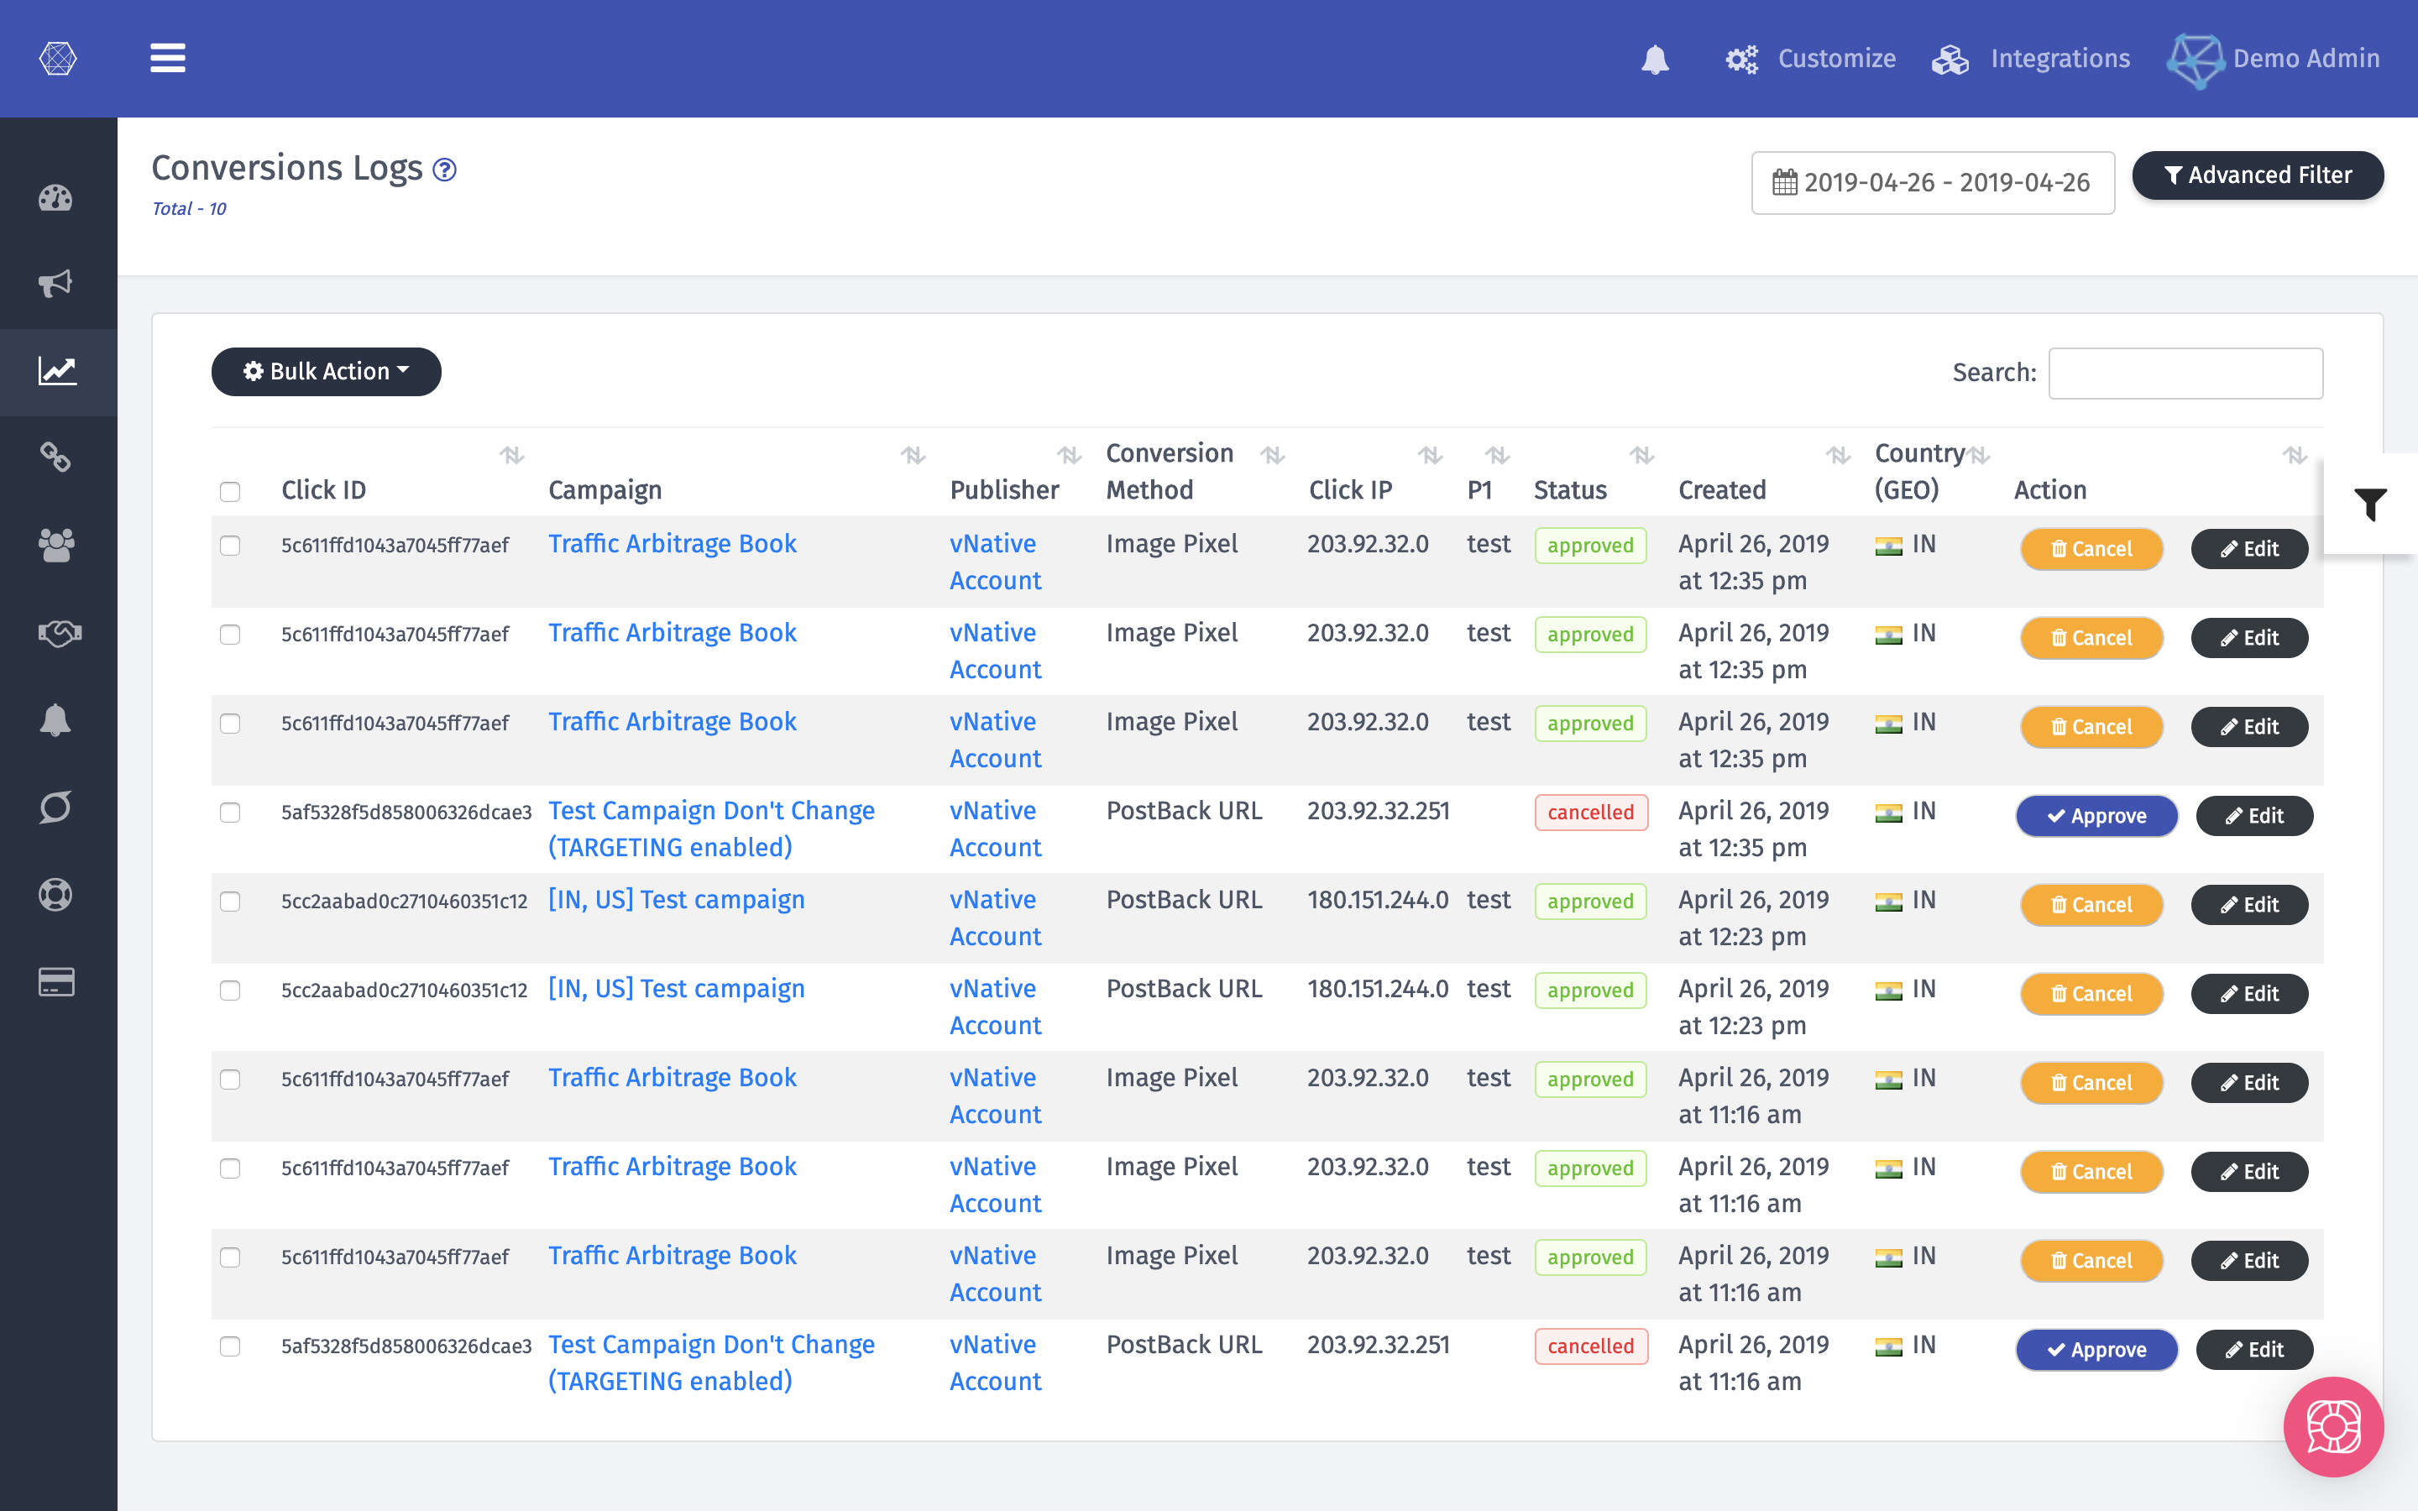Viewport: 2418px width, 1511px height.
Task: Open the Traffic Arbitrage Book campaign link
Action: tap(672, 542)
